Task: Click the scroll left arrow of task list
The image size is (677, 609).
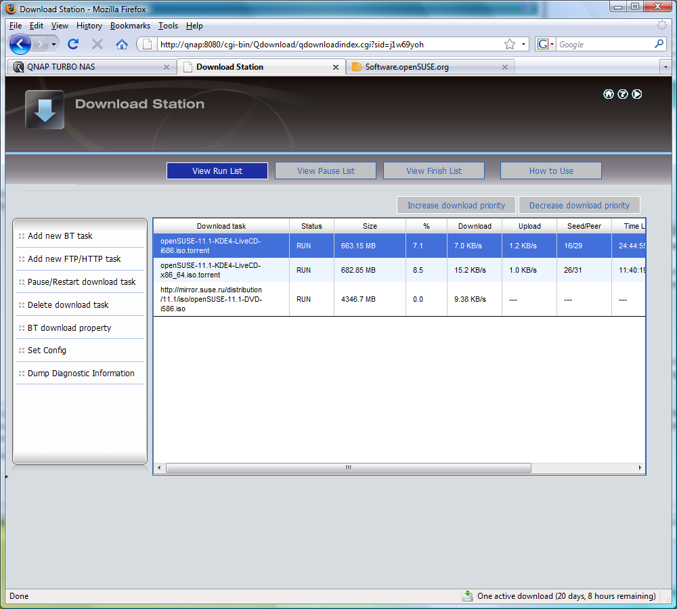Action: [159, 468]
